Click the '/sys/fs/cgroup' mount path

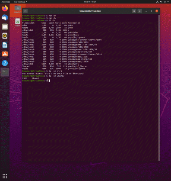[x=76, y=37]
